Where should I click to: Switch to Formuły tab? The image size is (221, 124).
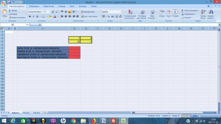pos(62,6)
